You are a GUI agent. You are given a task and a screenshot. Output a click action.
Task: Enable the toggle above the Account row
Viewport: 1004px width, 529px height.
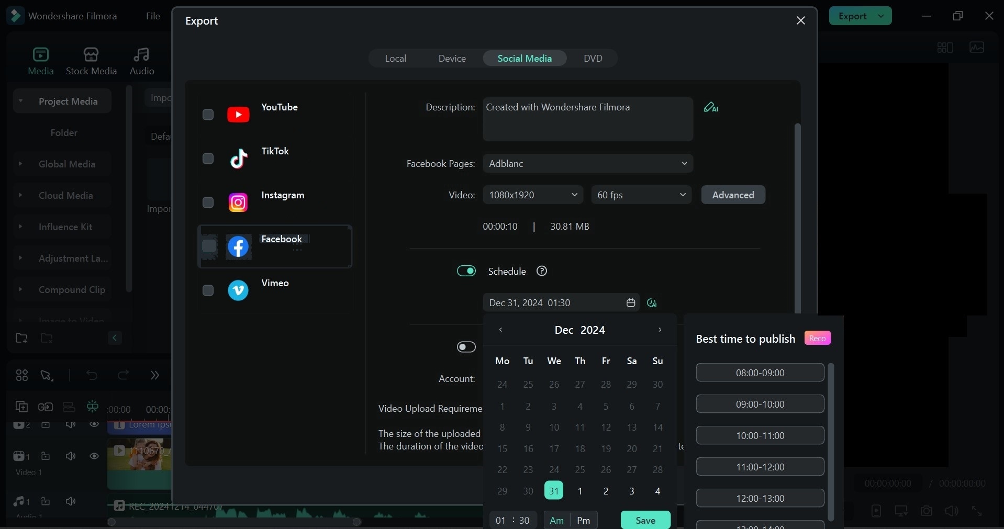click(466, 347)
